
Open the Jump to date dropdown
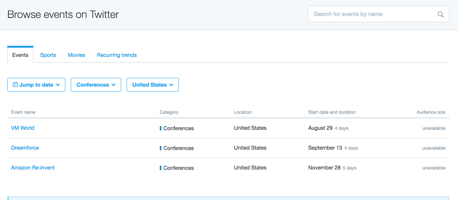[36, 85]
